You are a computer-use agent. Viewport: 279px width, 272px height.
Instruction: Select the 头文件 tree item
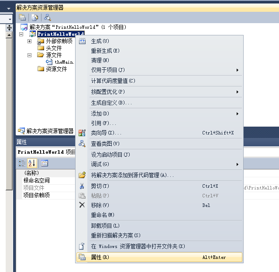(54, 48)
